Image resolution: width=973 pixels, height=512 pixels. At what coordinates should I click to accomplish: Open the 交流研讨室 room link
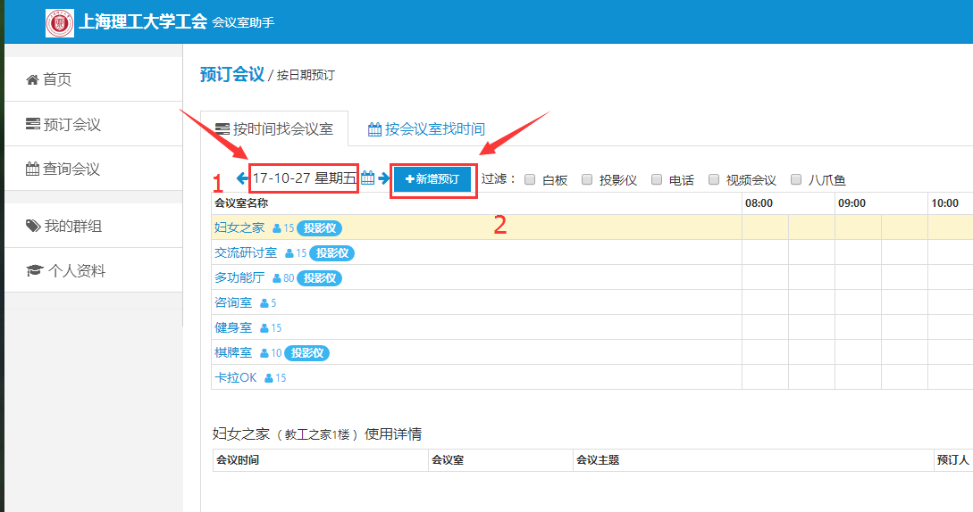point(246,253)
